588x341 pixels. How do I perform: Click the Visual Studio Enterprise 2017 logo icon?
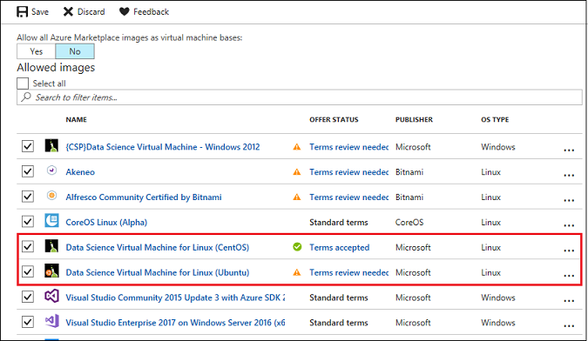[51, 321]
